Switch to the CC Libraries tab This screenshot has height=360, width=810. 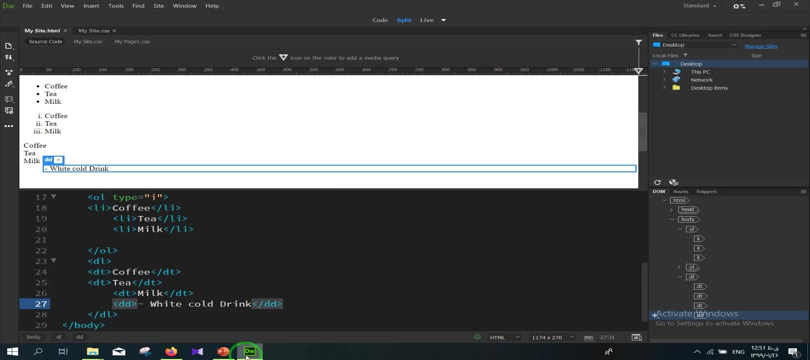pos(685,35)
